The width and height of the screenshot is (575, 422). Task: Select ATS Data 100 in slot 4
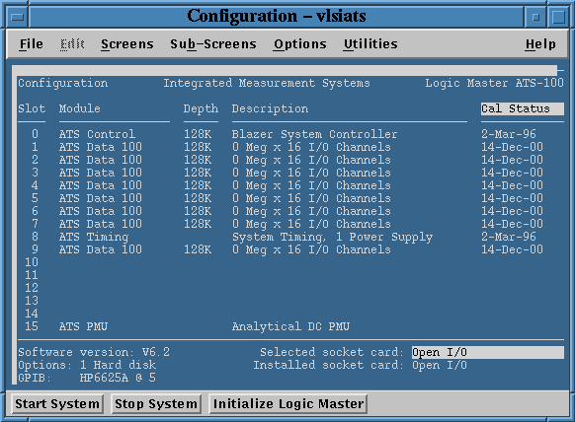[101, 185]
